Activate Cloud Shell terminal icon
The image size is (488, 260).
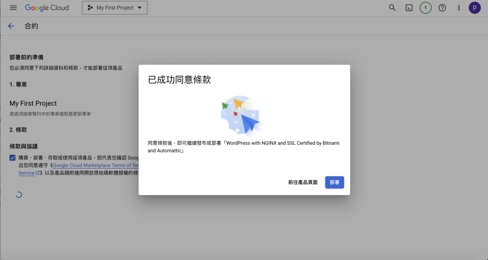point(409,8)
